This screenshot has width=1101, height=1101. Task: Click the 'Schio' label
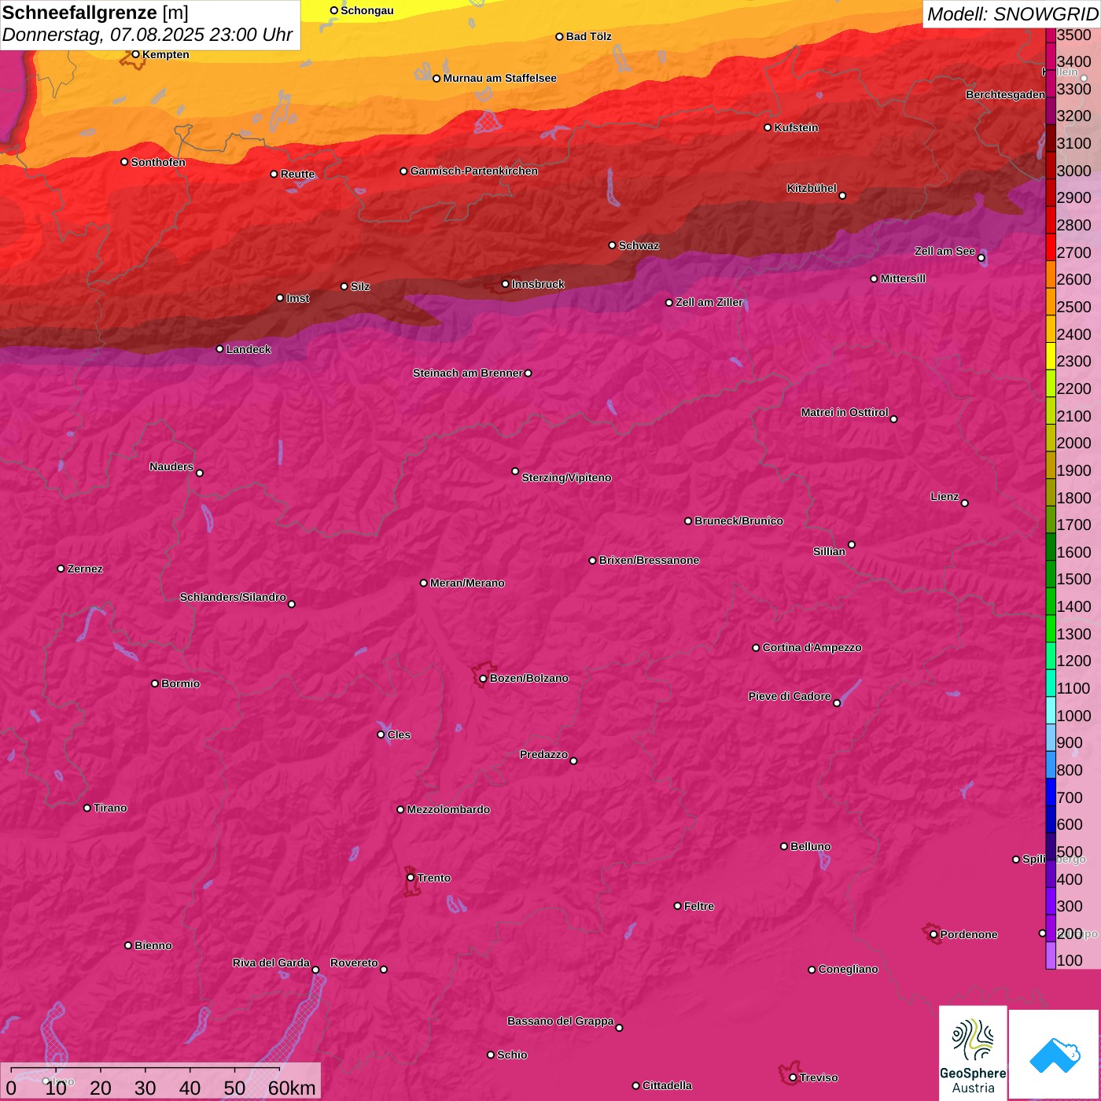point(512,1055)
